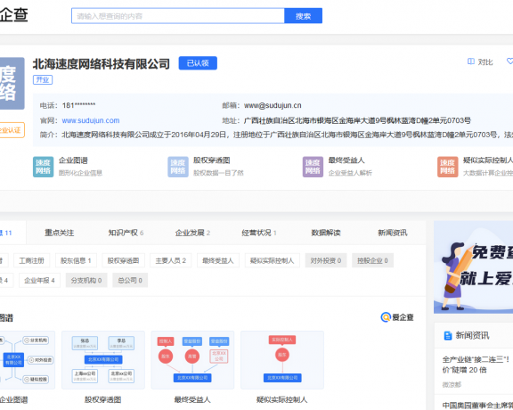Image resolution: width=513 pixels, height=410 pixels.
Task: Click the company name 北海速度网络科技有限公司
Action: pyautogui.click(x=102, y=64)
